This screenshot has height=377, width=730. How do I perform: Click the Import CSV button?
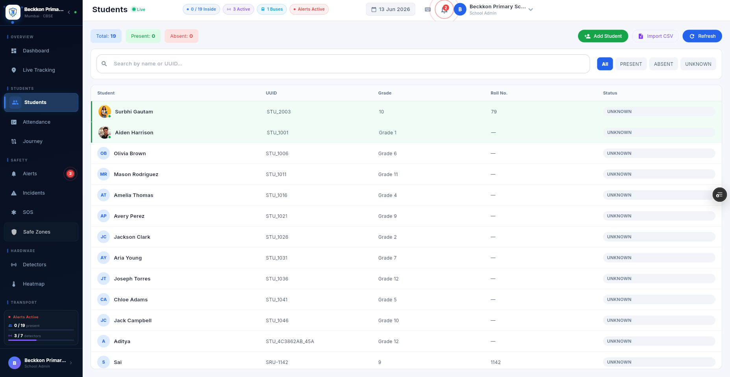pos(656,36)
